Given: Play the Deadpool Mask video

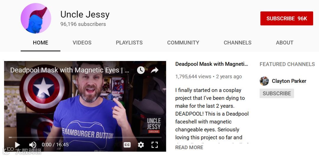Looking at the screenshot, I should pyautogui.click(x=17, y=145).
